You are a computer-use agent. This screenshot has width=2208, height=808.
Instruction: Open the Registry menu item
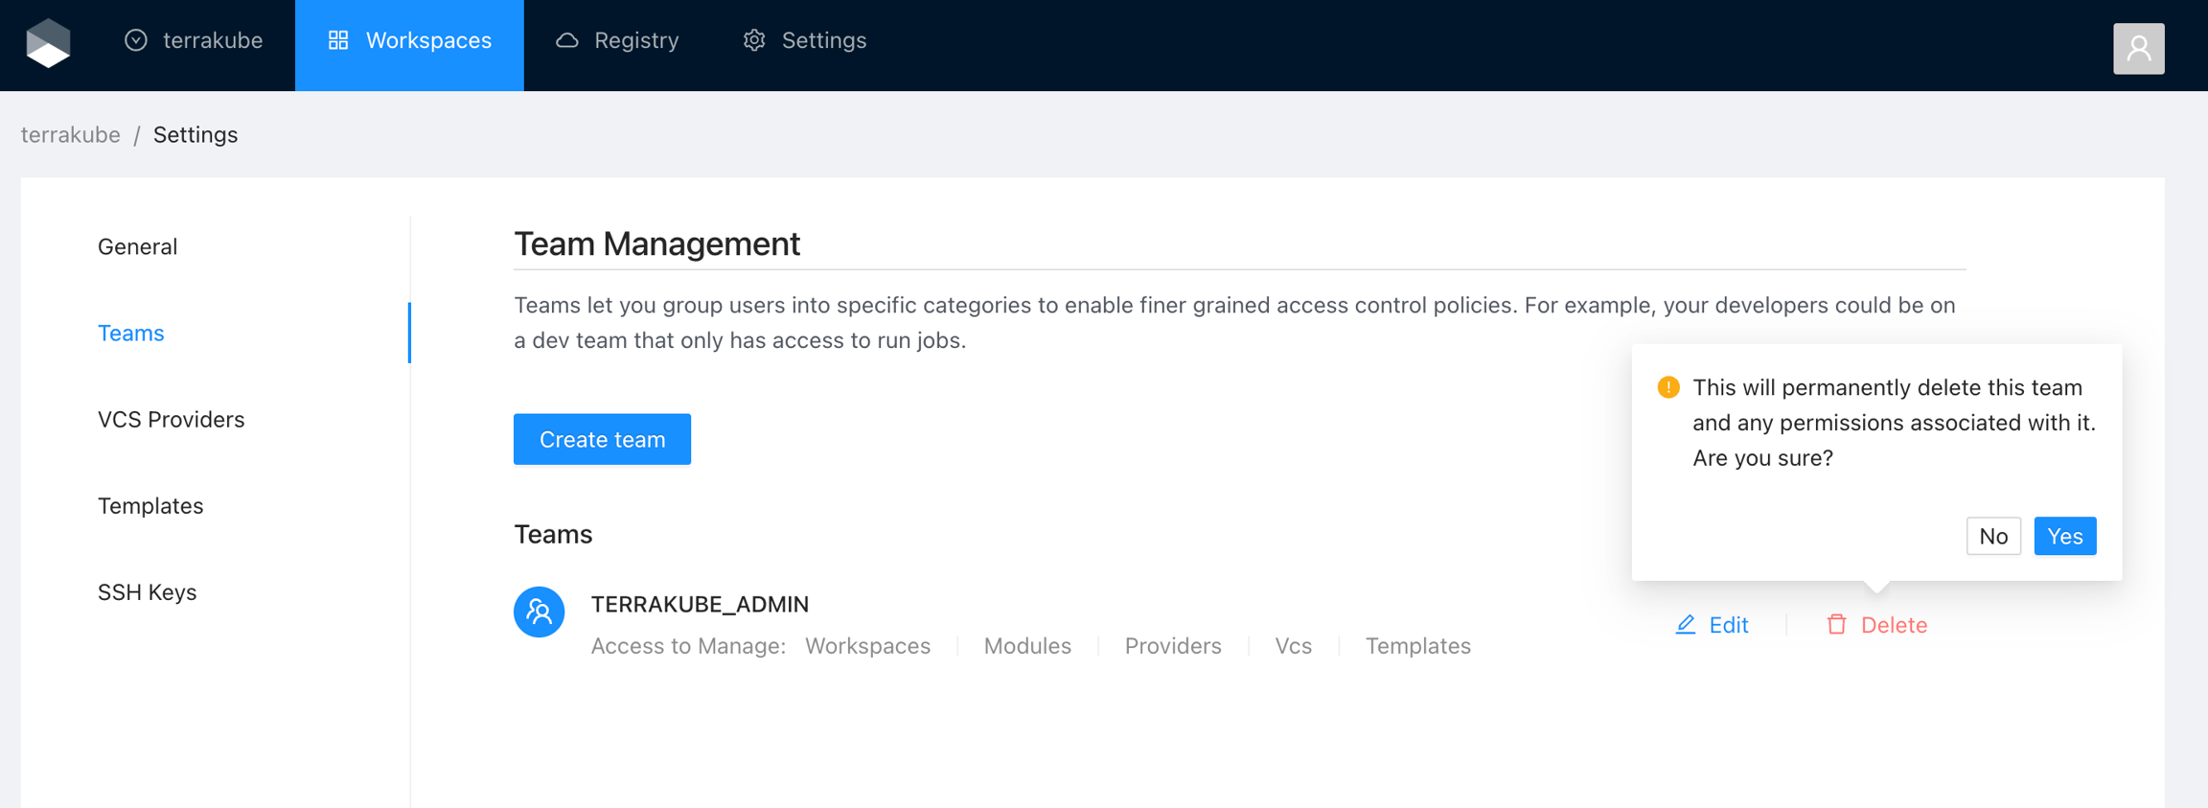coord(618,40)
